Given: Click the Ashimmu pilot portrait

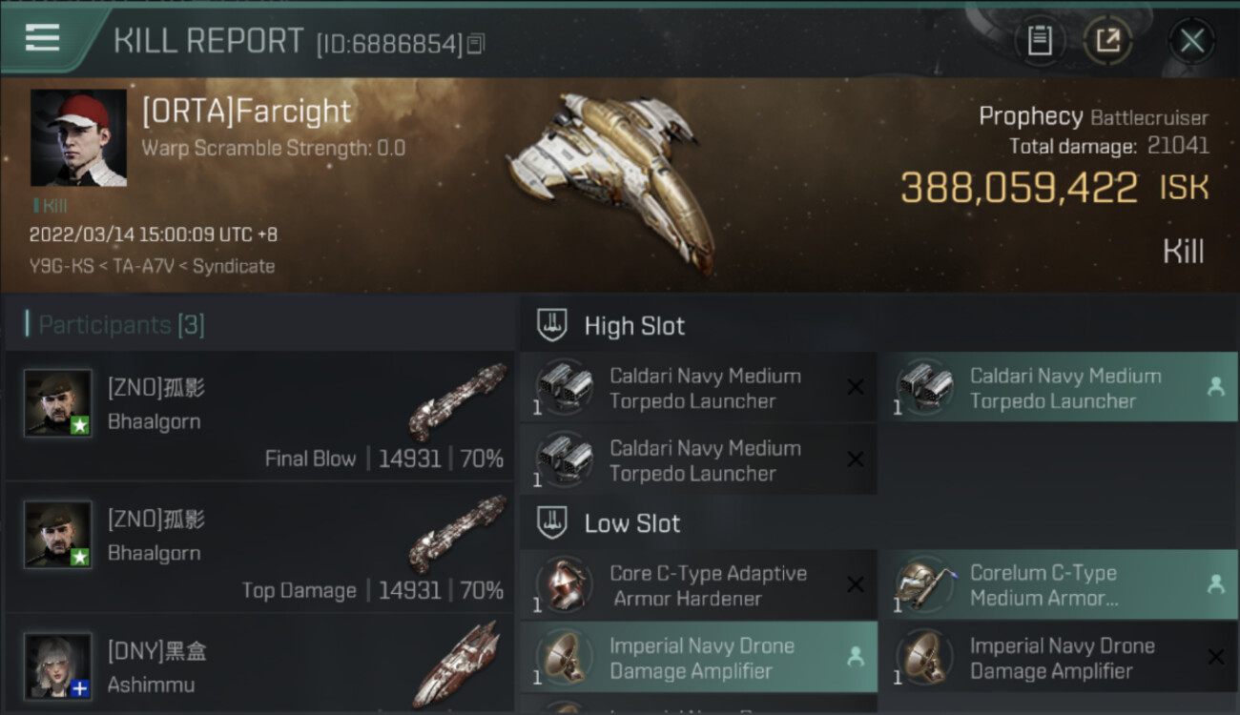Looking at the screenshot, I should pos(58,665).
